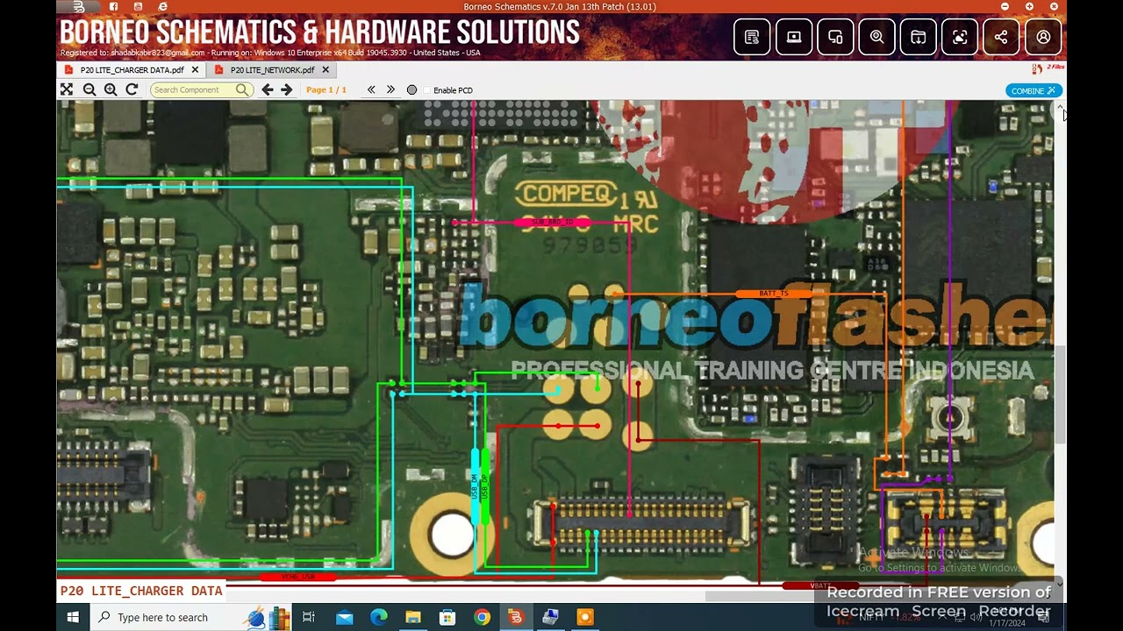
Task: Click the search magnifier in Search Component box
Action: 242,89
